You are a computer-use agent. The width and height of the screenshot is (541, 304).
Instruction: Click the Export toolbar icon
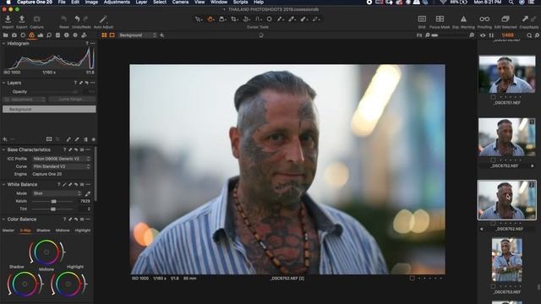point(21,19)
